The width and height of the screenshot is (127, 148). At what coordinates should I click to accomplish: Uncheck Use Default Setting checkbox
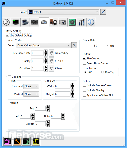7,35
